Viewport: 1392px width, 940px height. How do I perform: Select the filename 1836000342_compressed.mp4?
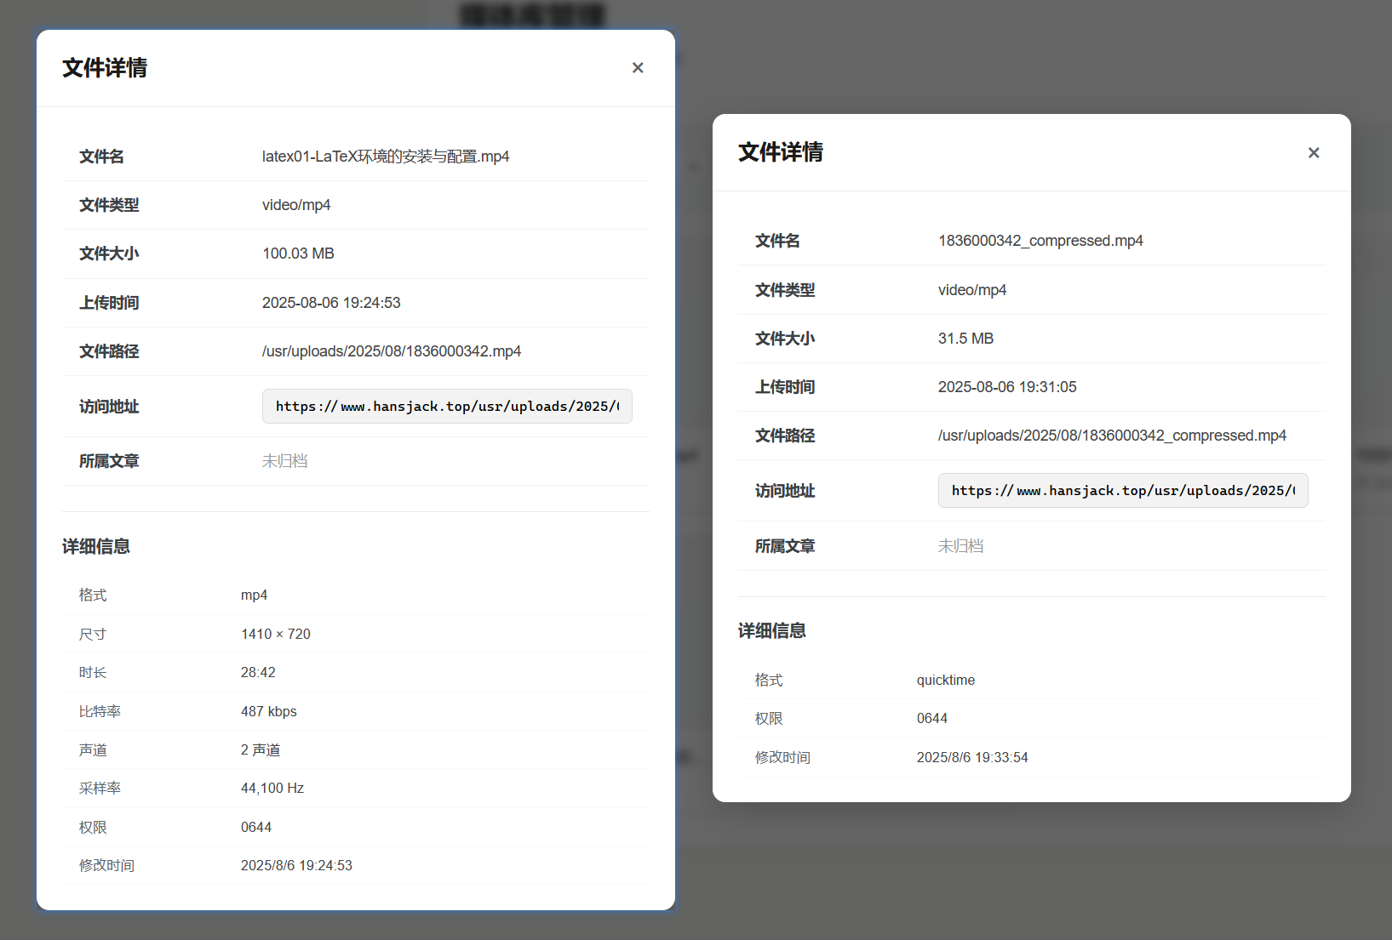1040,241
